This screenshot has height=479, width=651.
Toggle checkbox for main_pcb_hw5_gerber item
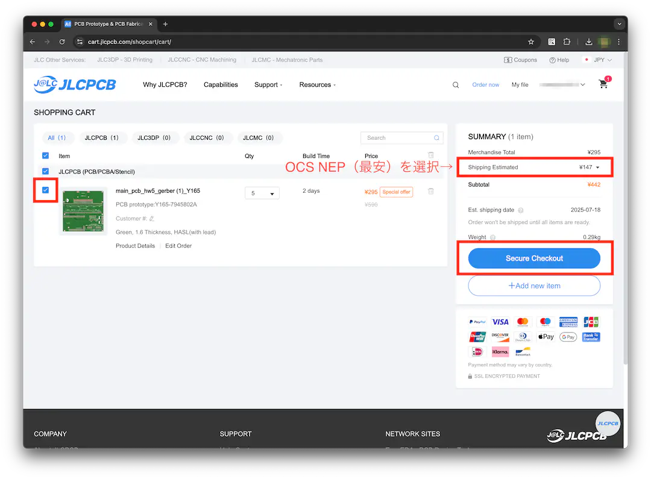[46, 190]
